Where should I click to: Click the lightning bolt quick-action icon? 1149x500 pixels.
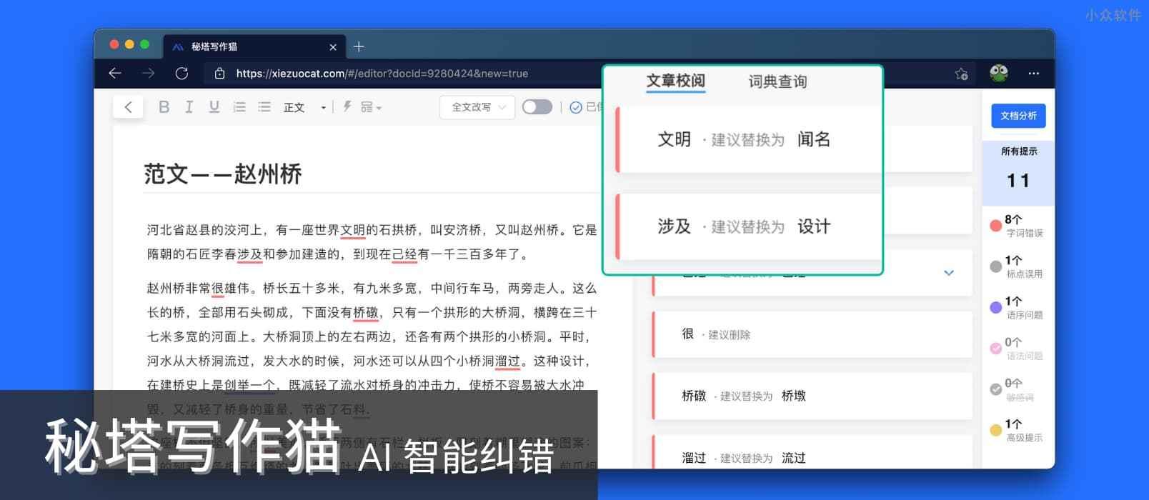click(x=347, y=106)
